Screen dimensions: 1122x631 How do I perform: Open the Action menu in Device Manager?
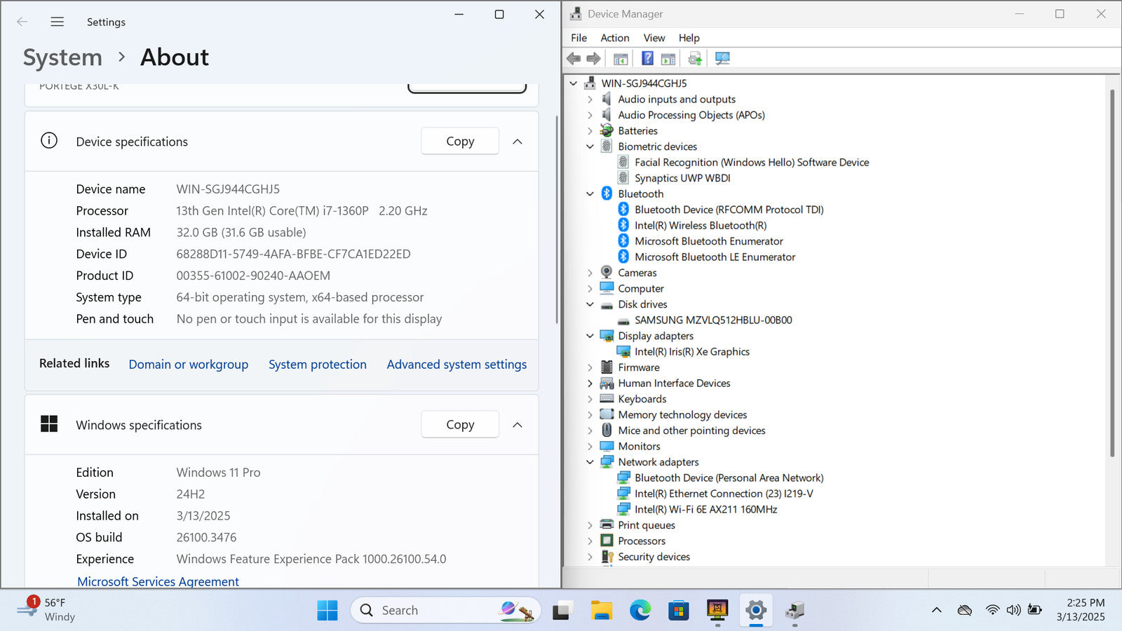(614, 38)
